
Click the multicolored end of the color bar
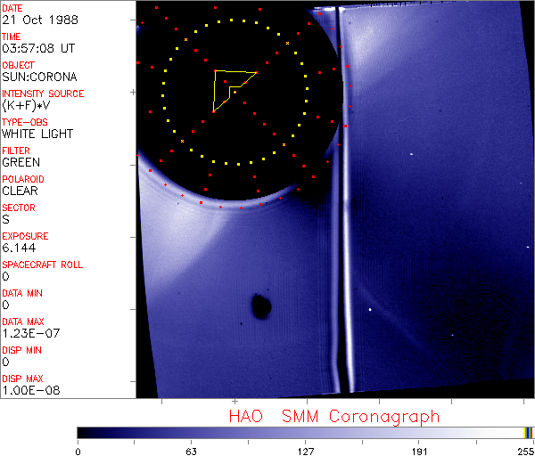529,432
